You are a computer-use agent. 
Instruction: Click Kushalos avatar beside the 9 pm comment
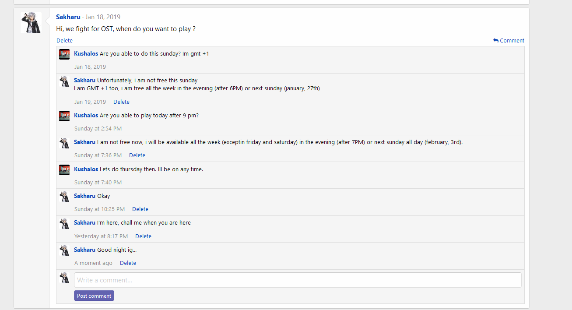pyautogui.click(x=64, y=116)
